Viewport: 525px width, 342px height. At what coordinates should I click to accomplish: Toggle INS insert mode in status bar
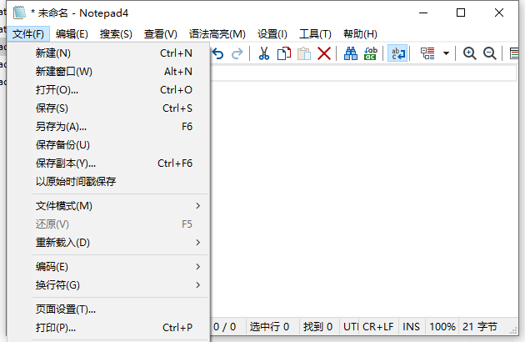coord(411,327)
